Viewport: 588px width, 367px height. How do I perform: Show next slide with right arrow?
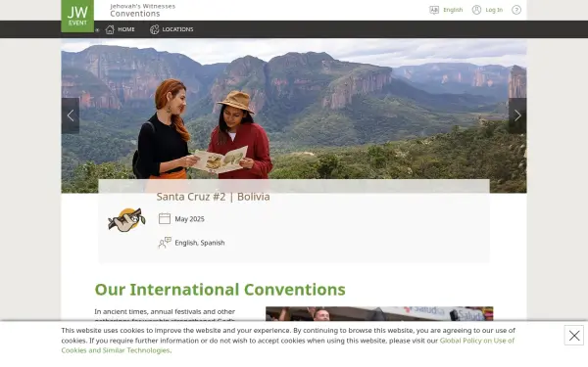(x=517, y=115)
